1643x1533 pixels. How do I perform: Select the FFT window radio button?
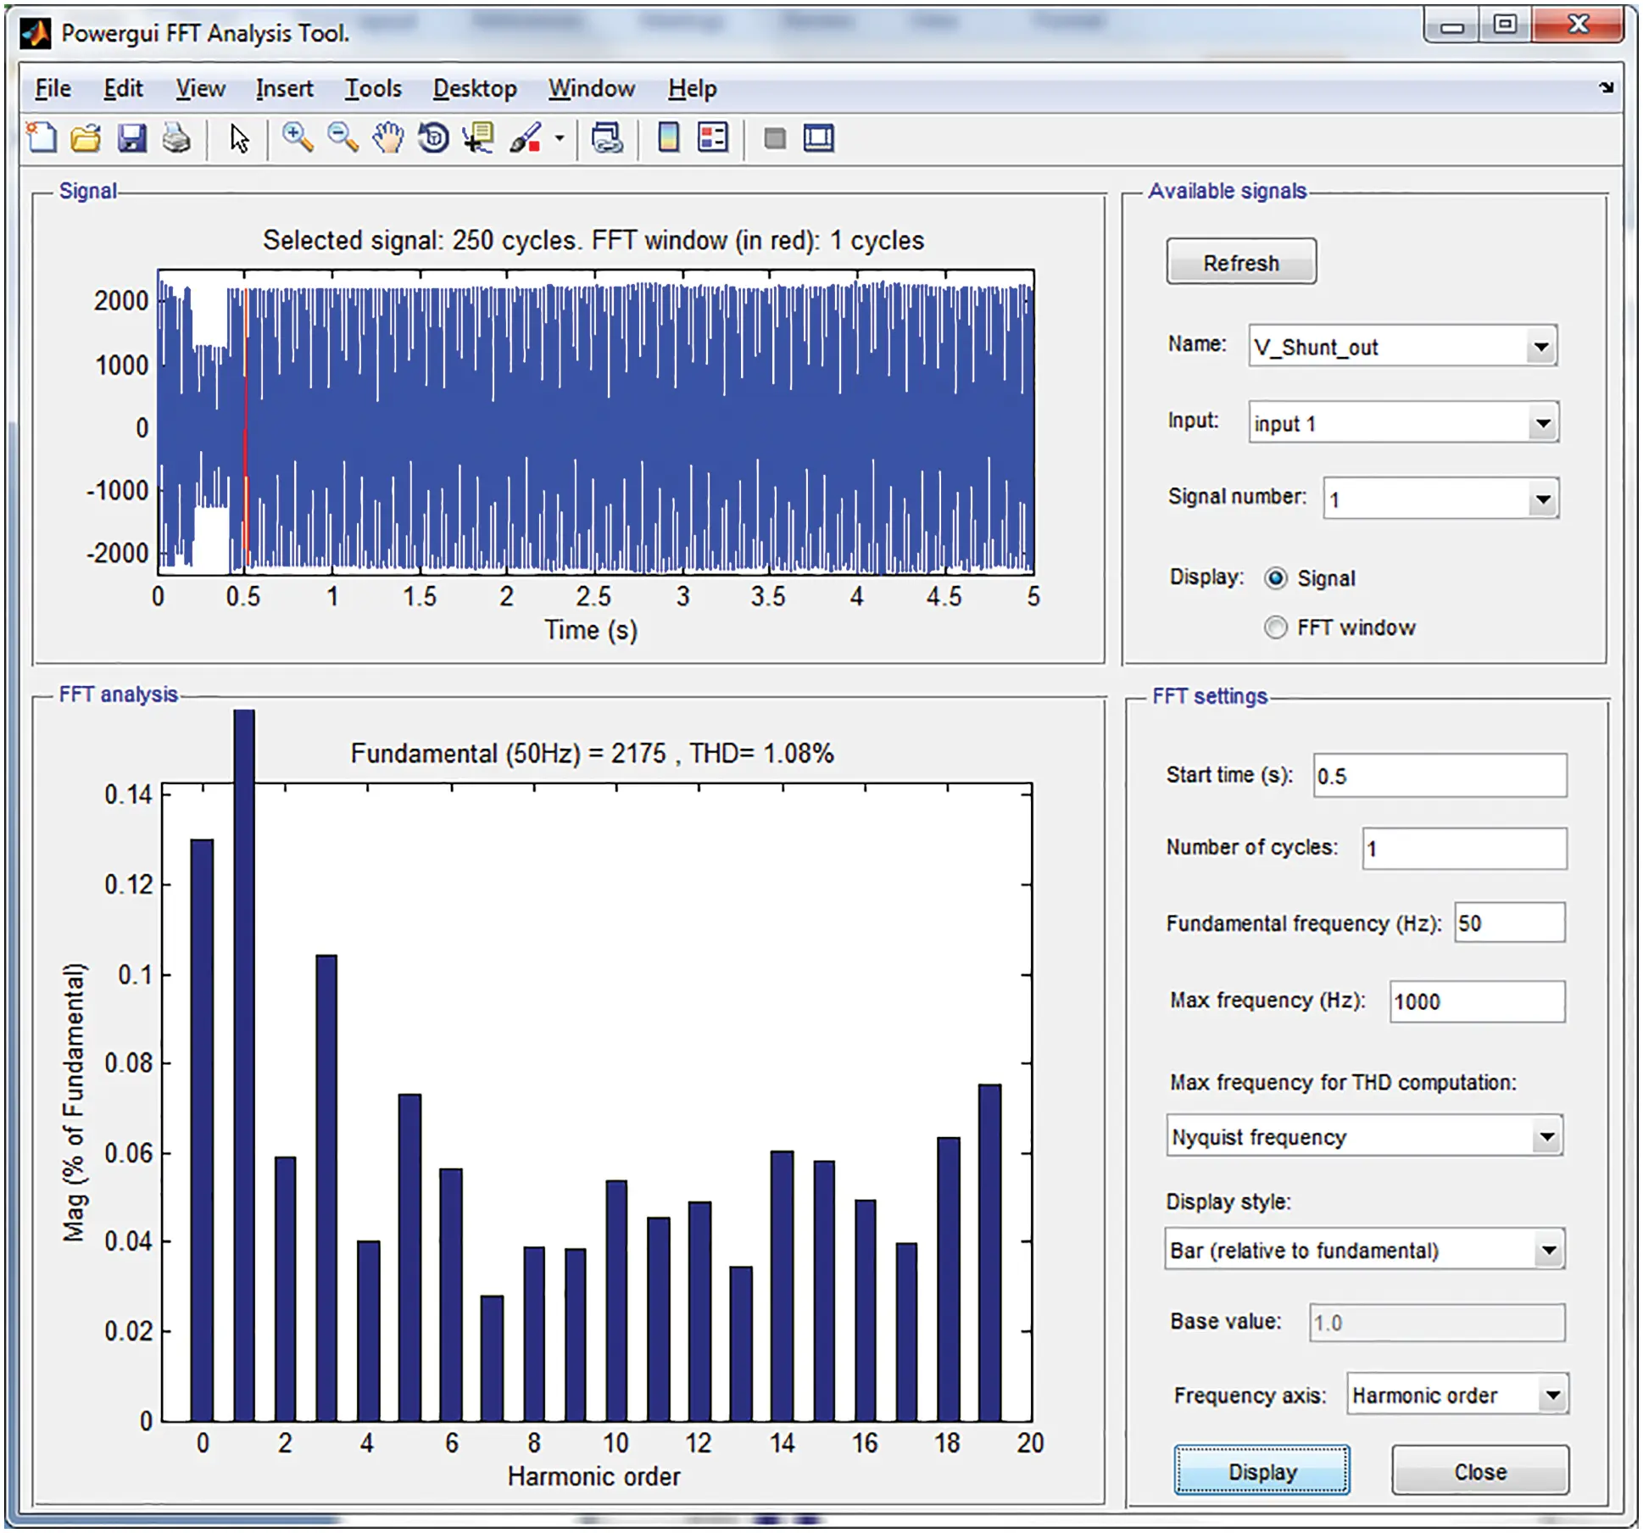pyautogui.click(x=1276, y=627)
